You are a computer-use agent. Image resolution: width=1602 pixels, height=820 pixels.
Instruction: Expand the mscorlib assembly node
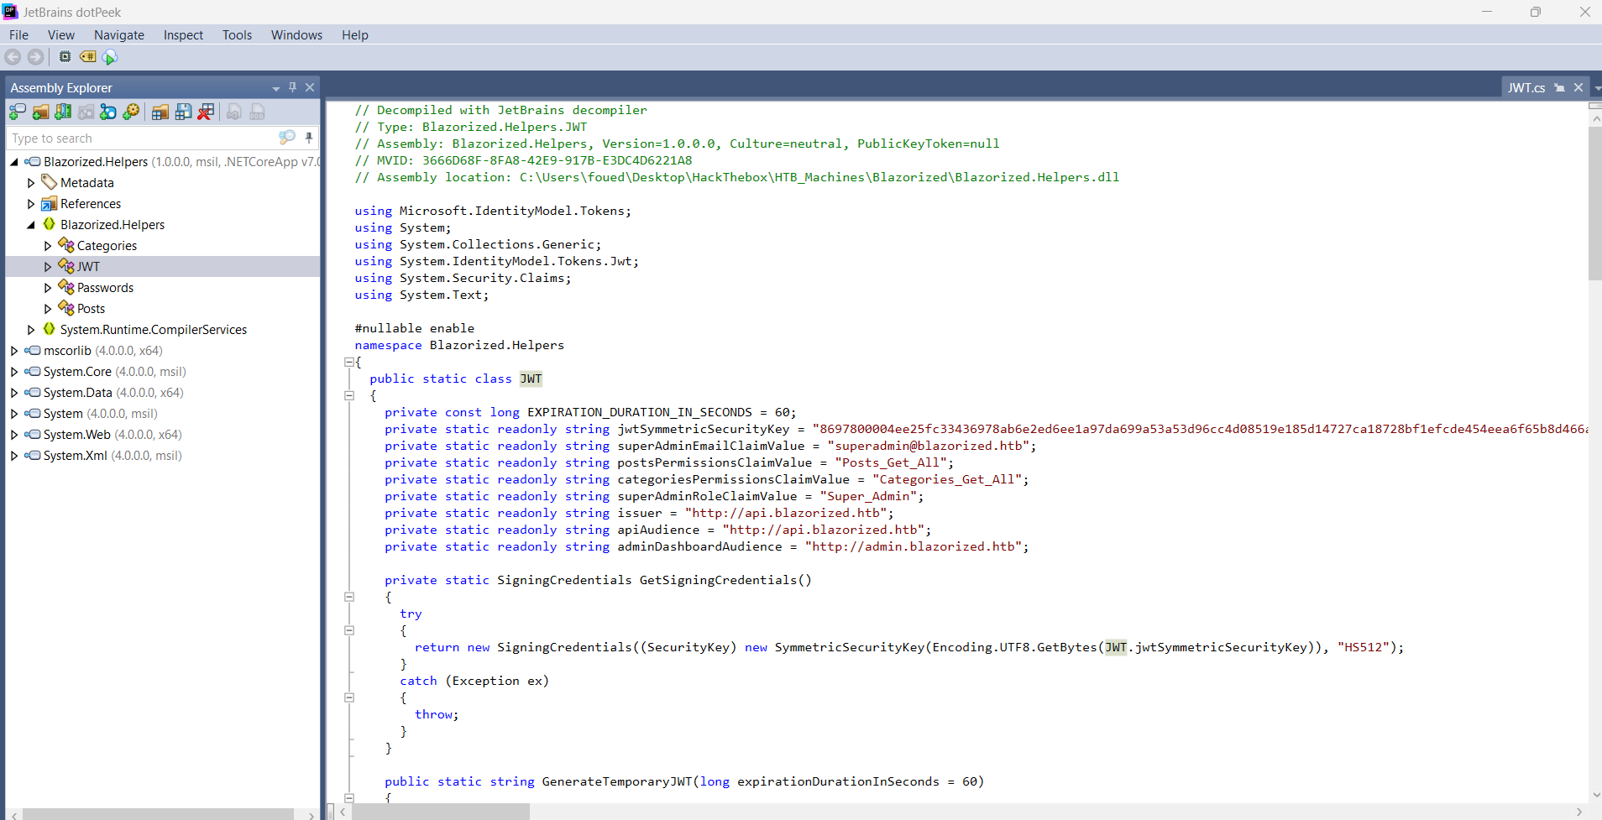pyautogui.click(x=14, y=351)
